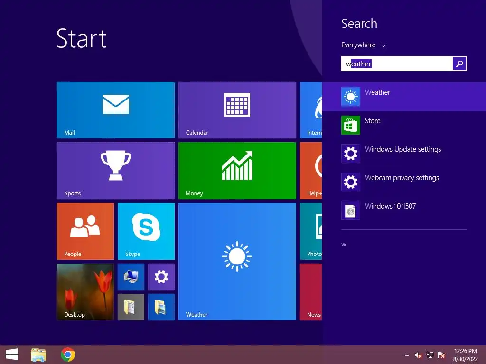486x364 pixels.
Task: Launch the Skype tile
Action: 146,231
